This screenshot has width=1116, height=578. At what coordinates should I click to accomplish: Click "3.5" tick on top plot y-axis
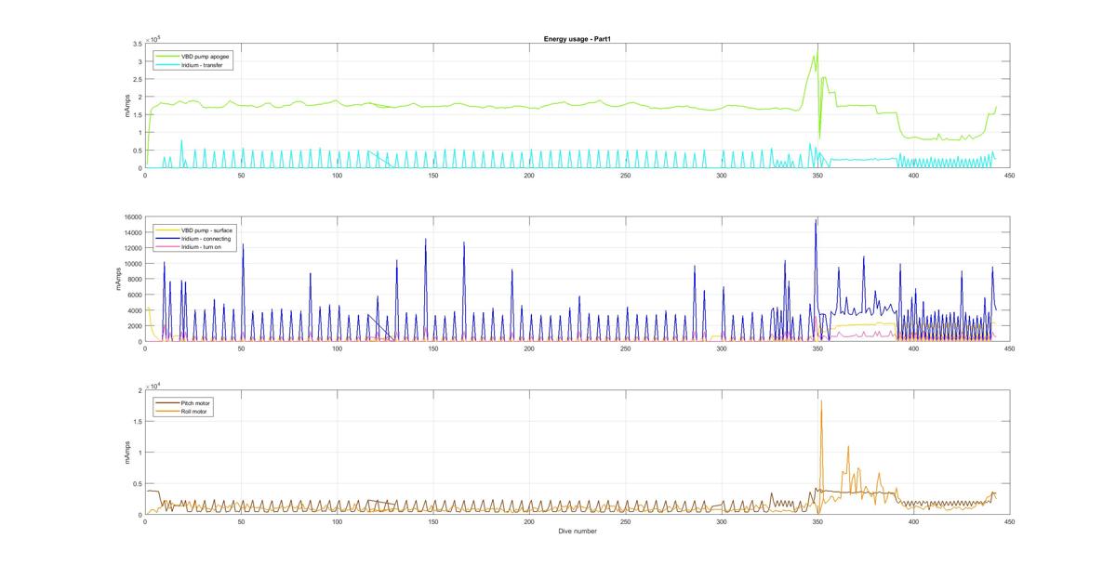click(x=136, y=45)
